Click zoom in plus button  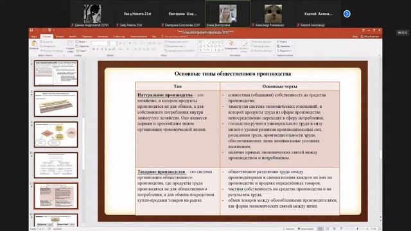[367, 229]
